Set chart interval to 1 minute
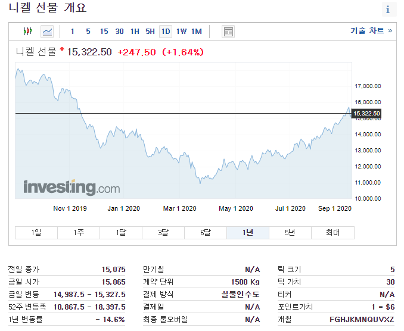This screenshot has height=331, width=404. (x=73, y=32)
